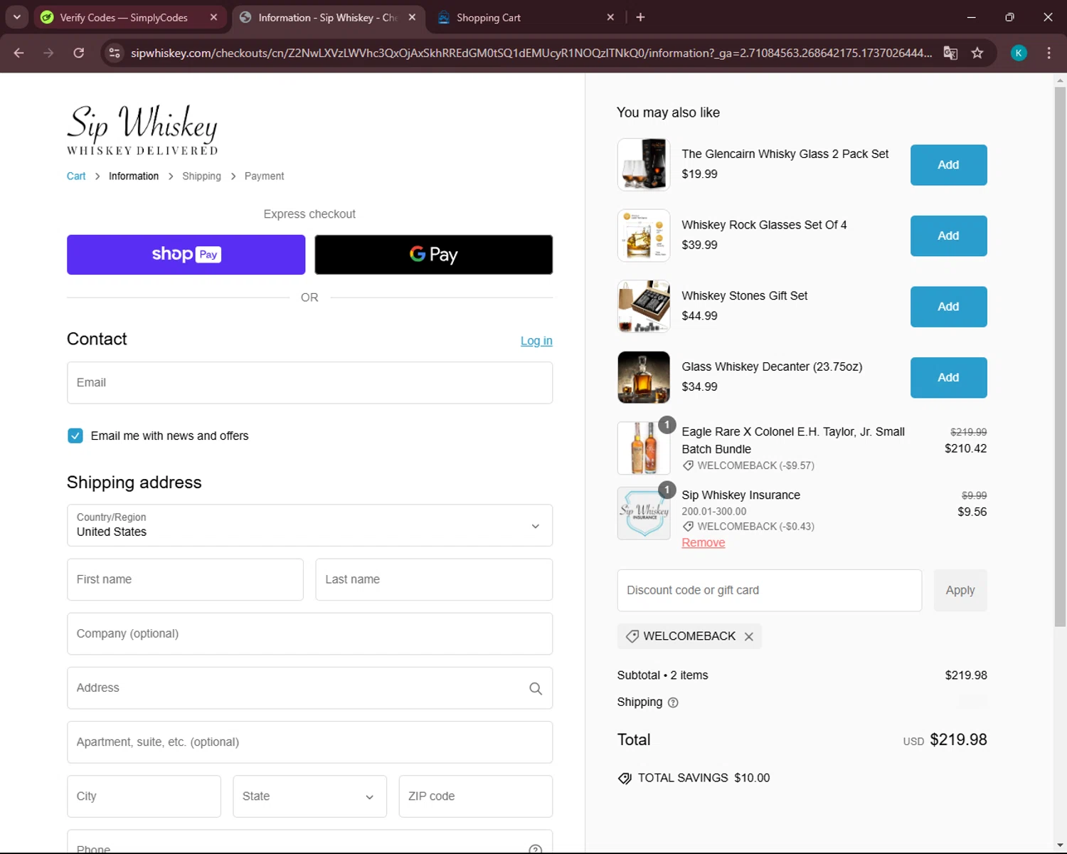Focus the City field

tap(144, 796)
